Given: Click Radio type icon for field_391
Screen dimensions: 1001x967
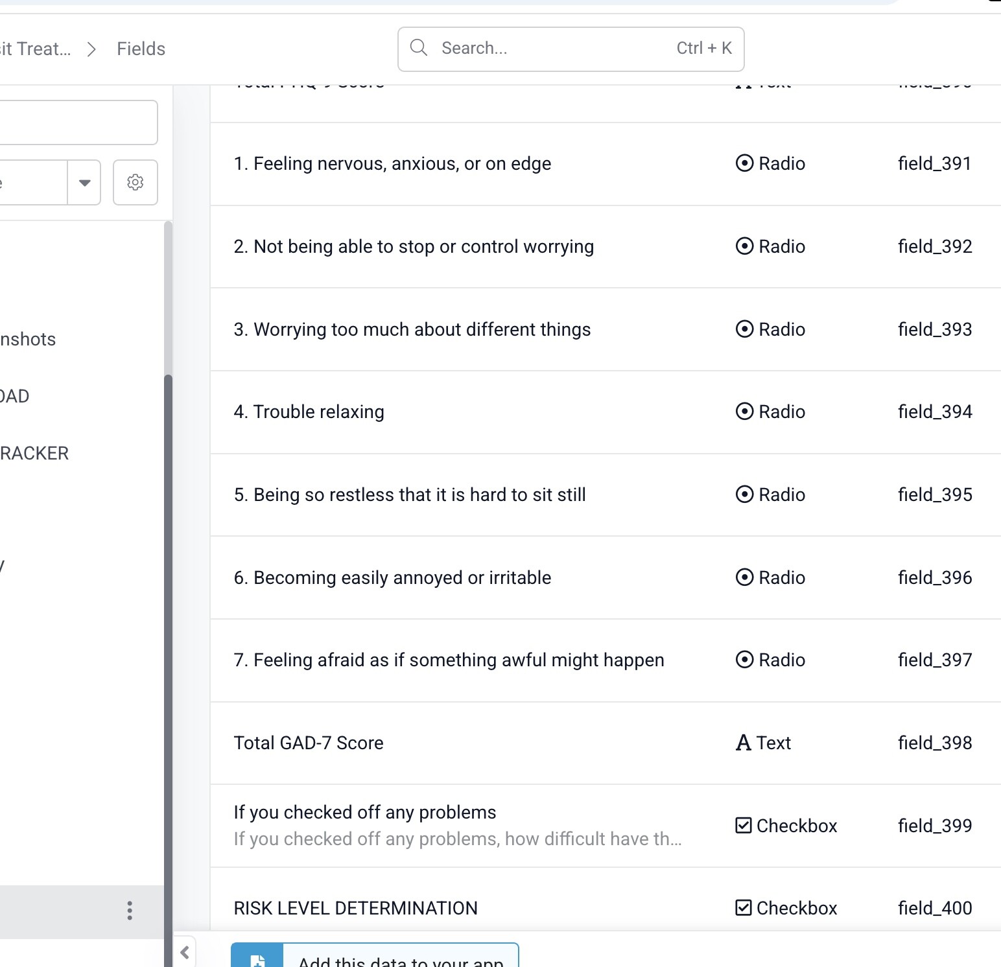Looking at the screenshot, I should point(744,163).
